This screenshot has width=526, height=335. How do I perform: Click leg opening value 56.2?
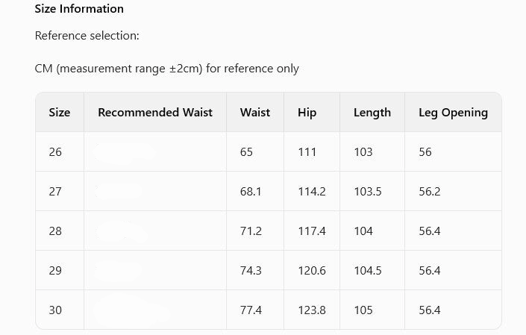tap(430, 192)
